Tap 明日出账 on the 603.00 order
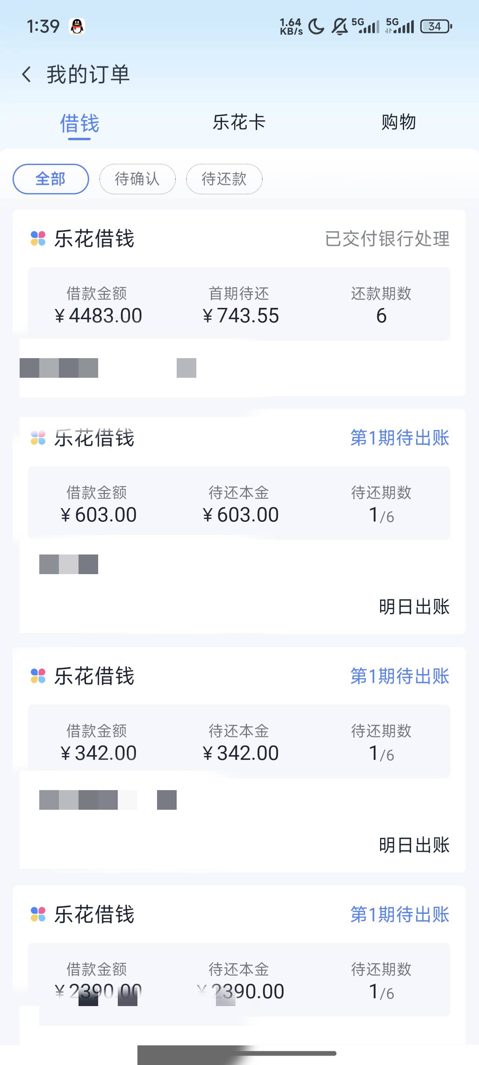The width and height of the screenshot is (479, 1065). coord(414,606)
